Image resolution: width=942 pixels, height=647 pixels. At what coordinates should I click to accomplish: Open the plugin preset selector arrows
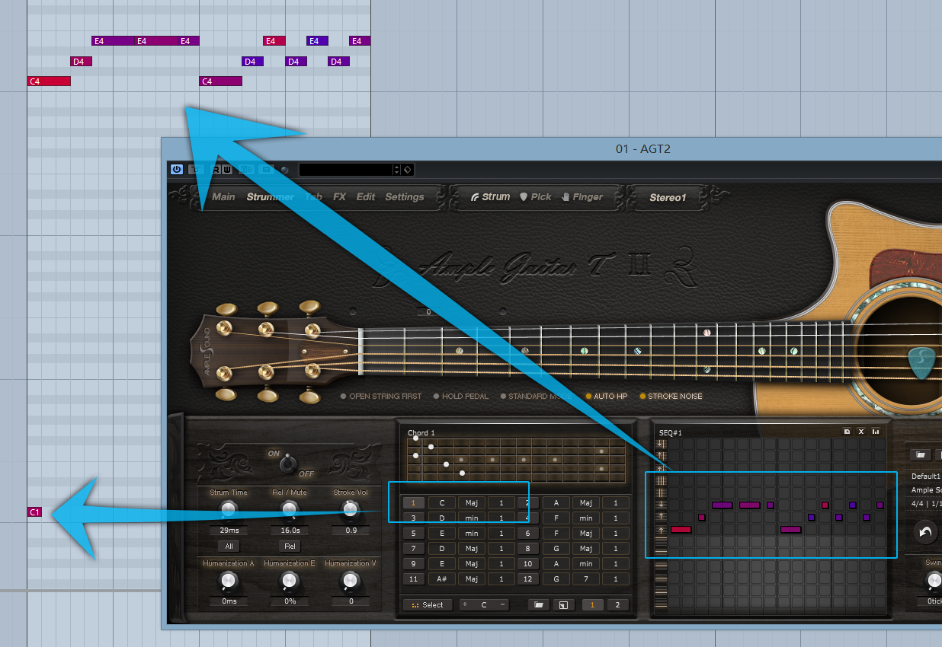pyautogui.click(x=396, y=170)
